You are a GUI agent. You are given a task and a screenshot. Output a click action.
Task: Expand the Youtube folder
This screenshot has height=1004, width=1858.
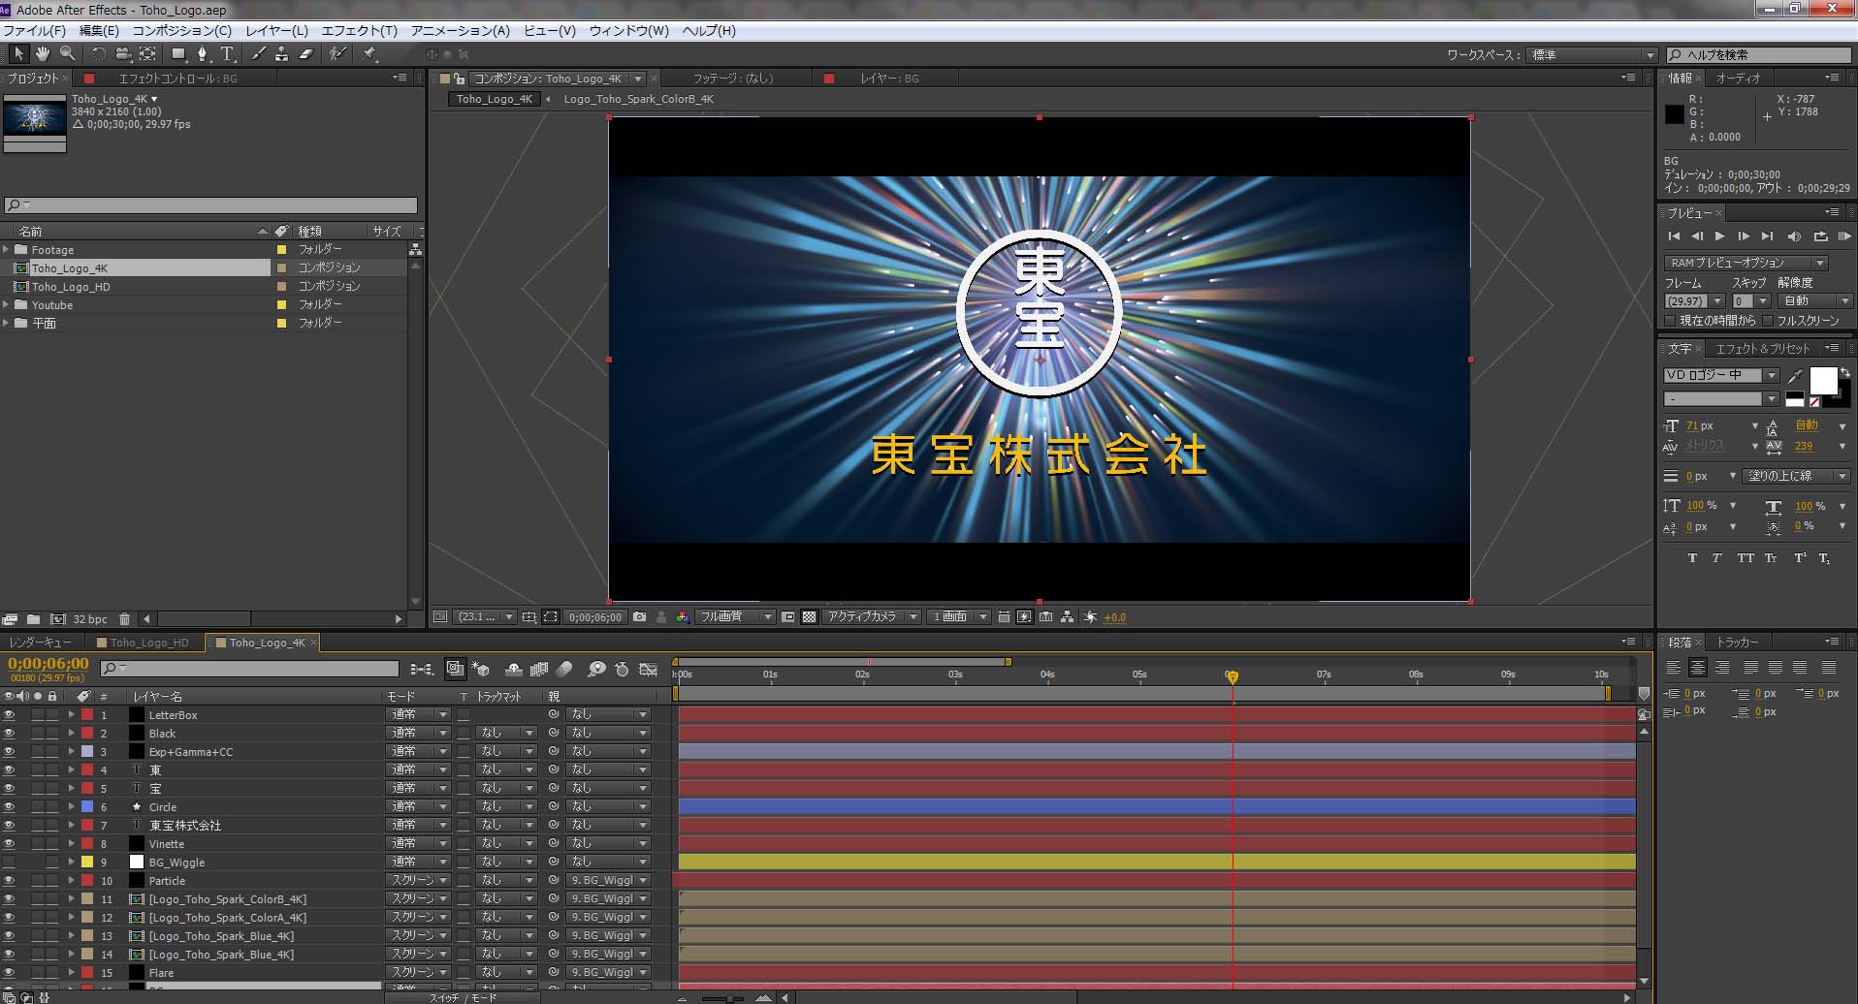(x=6, y=305)
